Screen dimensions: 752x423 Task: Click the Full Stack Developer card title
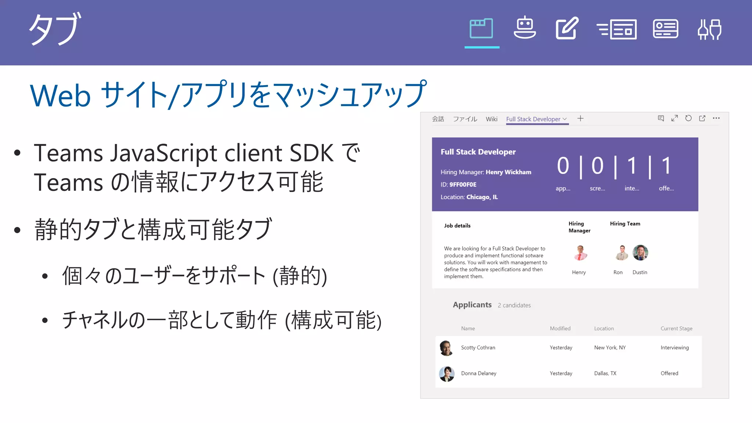click(478, 152)
